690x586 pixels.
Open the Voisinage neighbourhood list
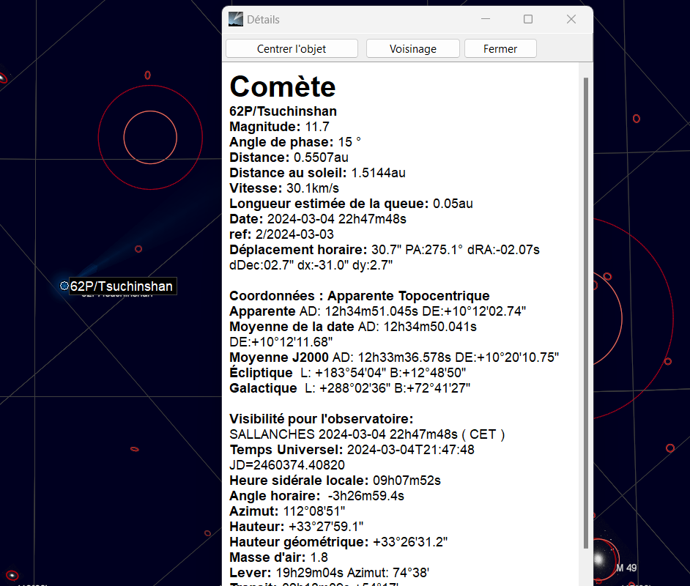pyautogui.click(x=412, y=49)
